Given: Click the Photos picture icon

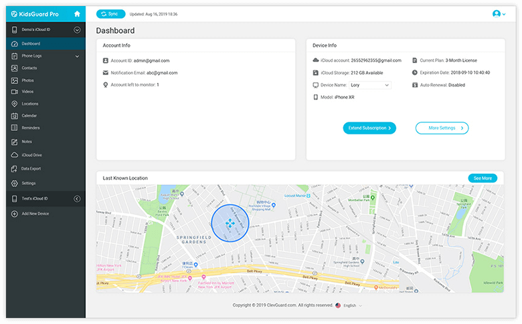Looking at the screenshot, I should pos(14,80).
